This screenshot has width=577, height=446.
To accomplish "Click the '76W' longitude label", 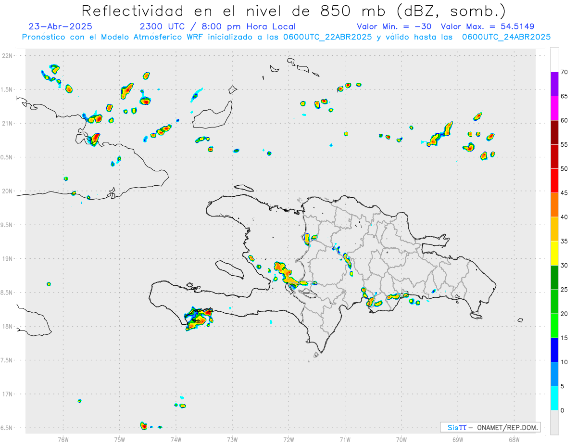I will (63, 439).
